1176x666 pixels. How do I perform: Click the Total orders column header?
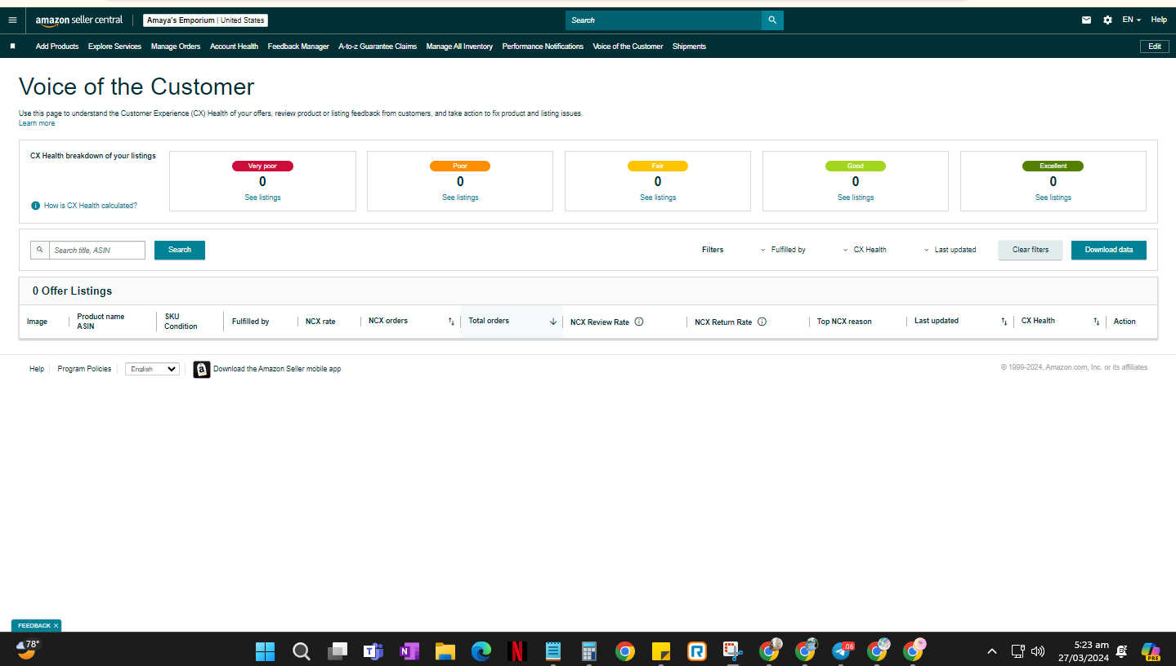tap(512, 322)
